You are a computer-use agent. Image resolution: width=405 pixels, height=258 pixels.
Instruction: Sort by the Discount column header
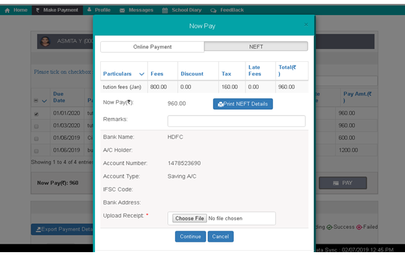pos(192,74)
